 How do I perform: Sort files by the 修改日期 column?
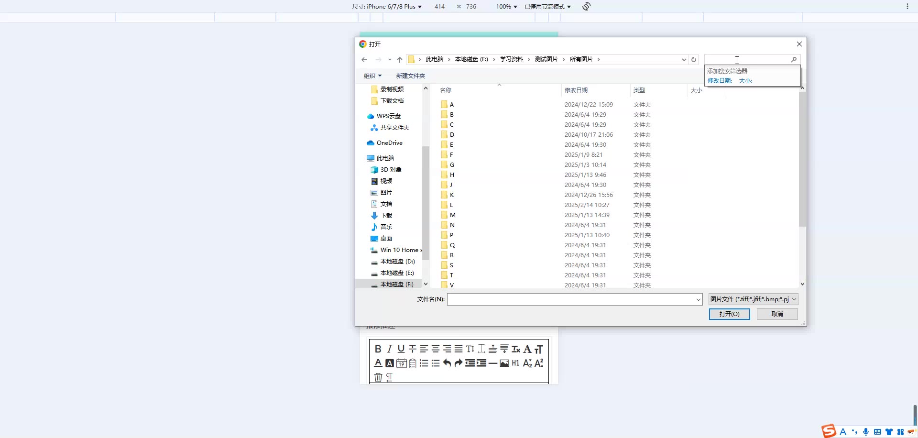[596, 90]
